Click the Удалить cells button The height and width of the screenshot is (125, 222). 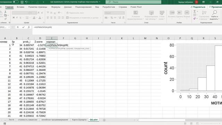tap(180, 15)
